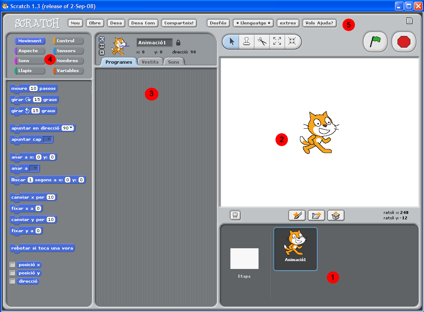Select the Animació1 sprite in sprite list
424x312 pixels.
pyautogui.click(x=295, y=249)
